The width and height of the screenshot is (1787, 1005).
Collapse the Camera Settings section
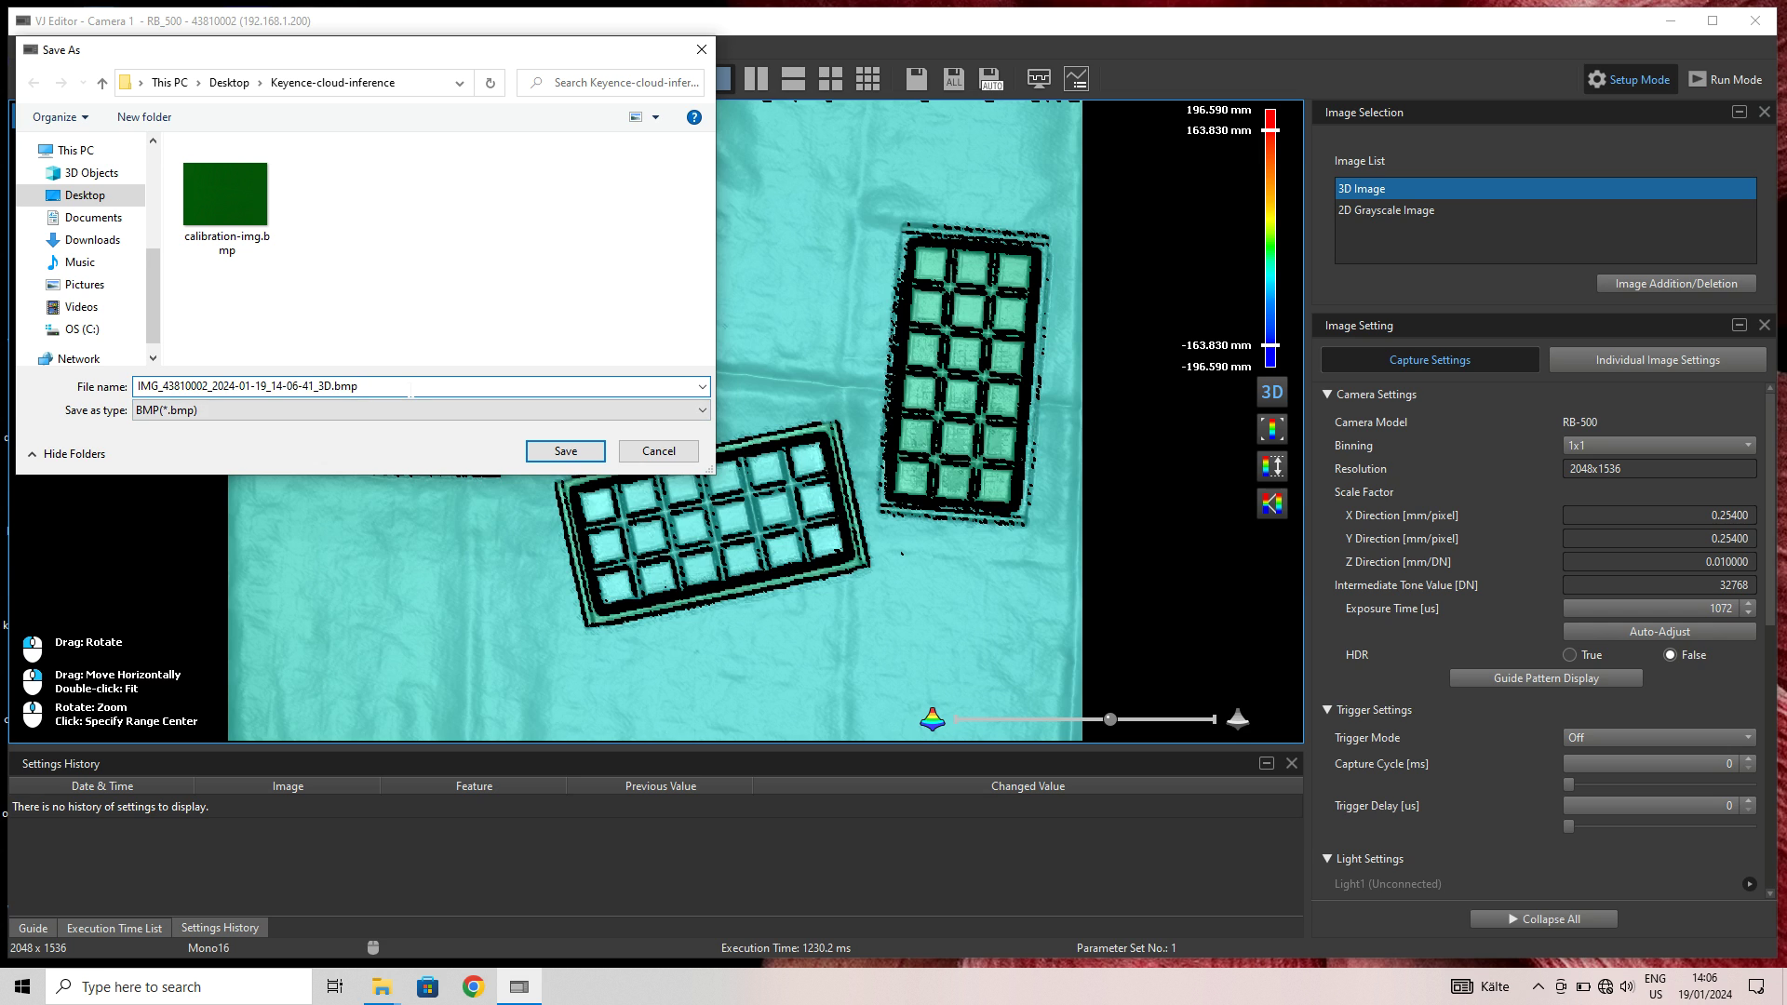pyautogui.click(x=1328, y=395)
